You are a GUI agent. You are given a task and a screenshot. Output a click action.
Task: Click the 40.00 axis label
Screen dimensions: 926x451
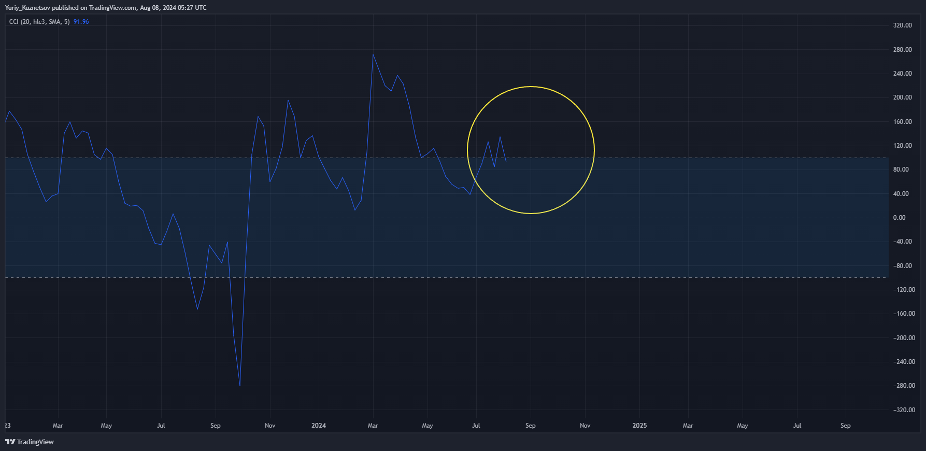click(x=901, y=194)
